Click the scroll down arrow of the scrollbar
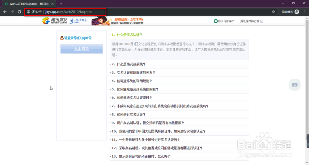The image size is (309, 165). point(307,163)
